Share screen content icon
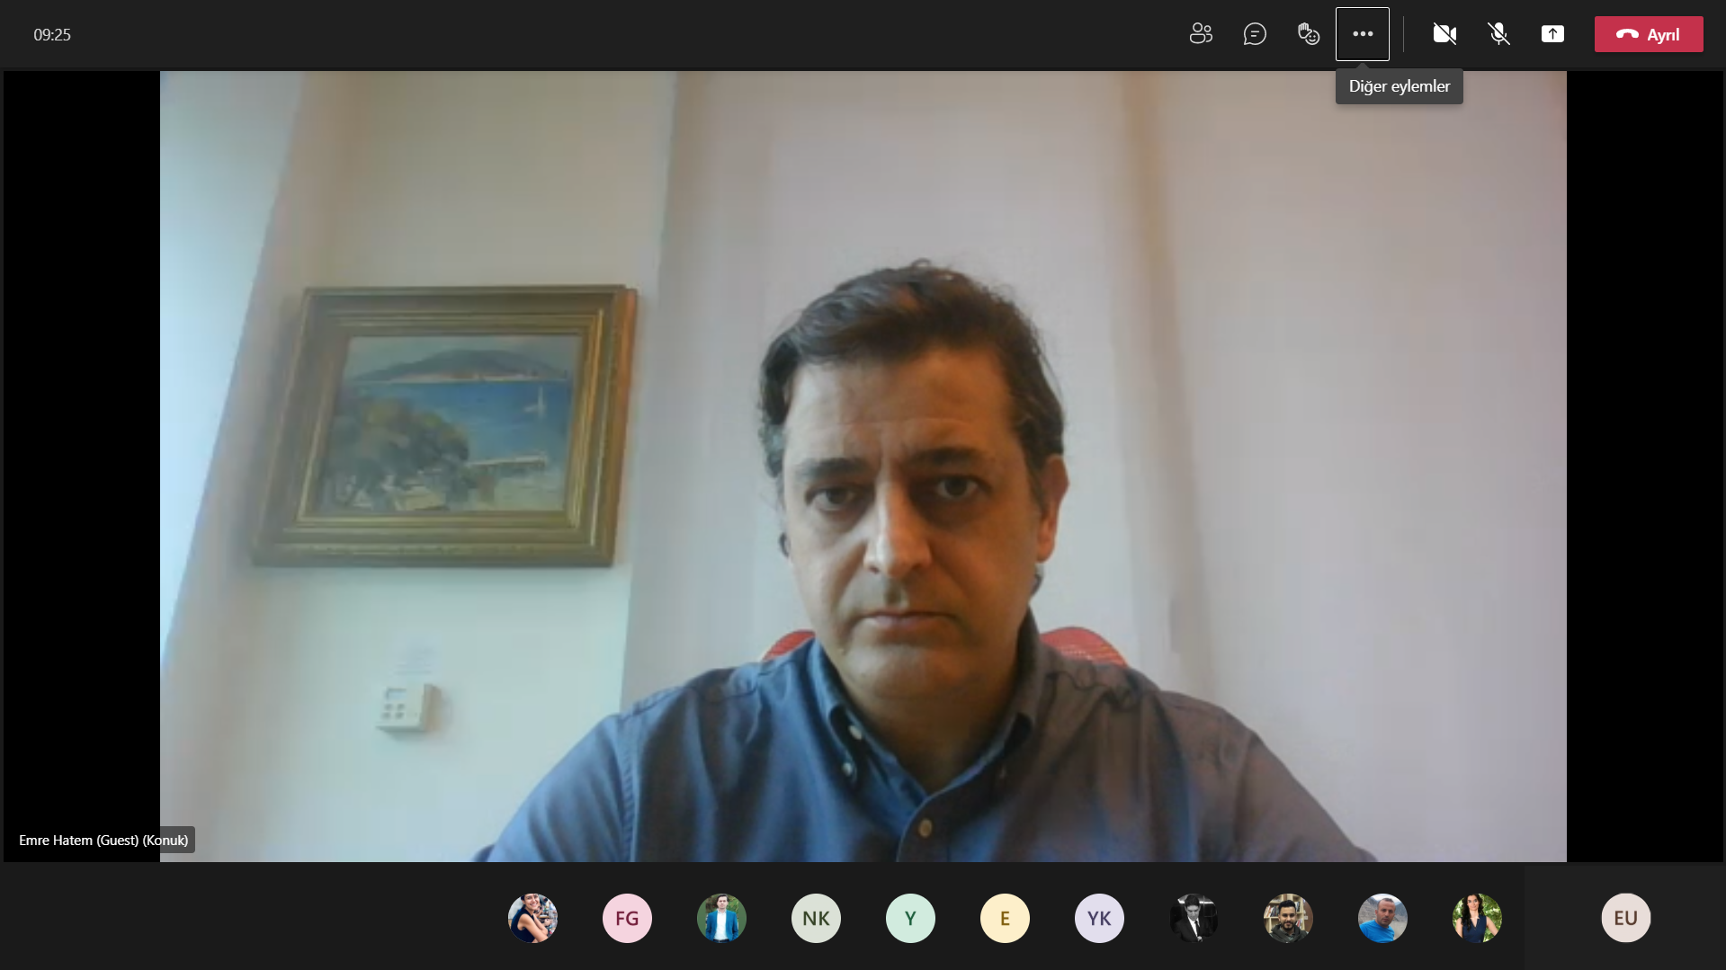Screen dimensions: 1726x970 click(x=1552, y=34)
